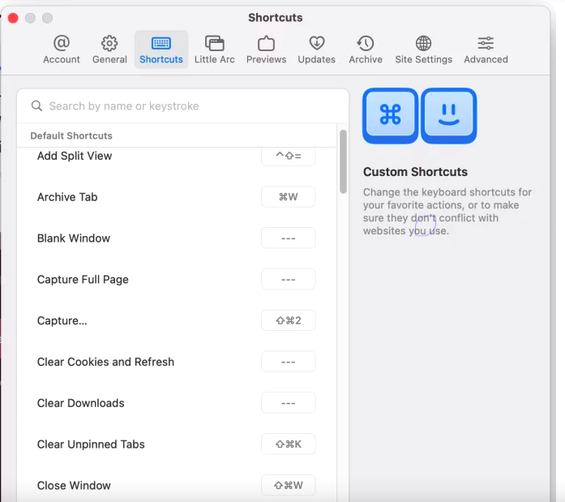Edit the Capture… ⇧⌘2 shortcut
Image resolution: width=565 pixels, height=502 pixels.
[x=288, y=320]
